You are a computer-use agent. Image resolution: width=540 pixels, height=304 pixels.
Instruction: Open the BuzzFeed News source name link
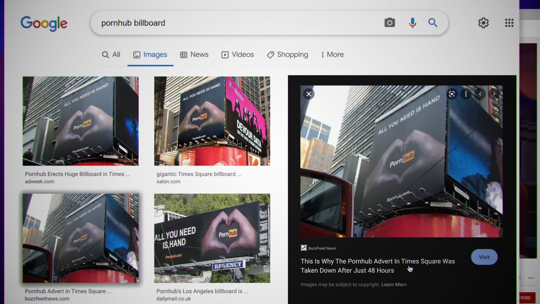[322, 248]
